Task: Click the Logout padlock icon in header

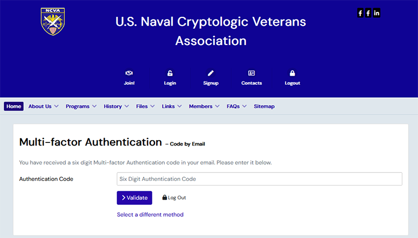Action: pos(292,73)
